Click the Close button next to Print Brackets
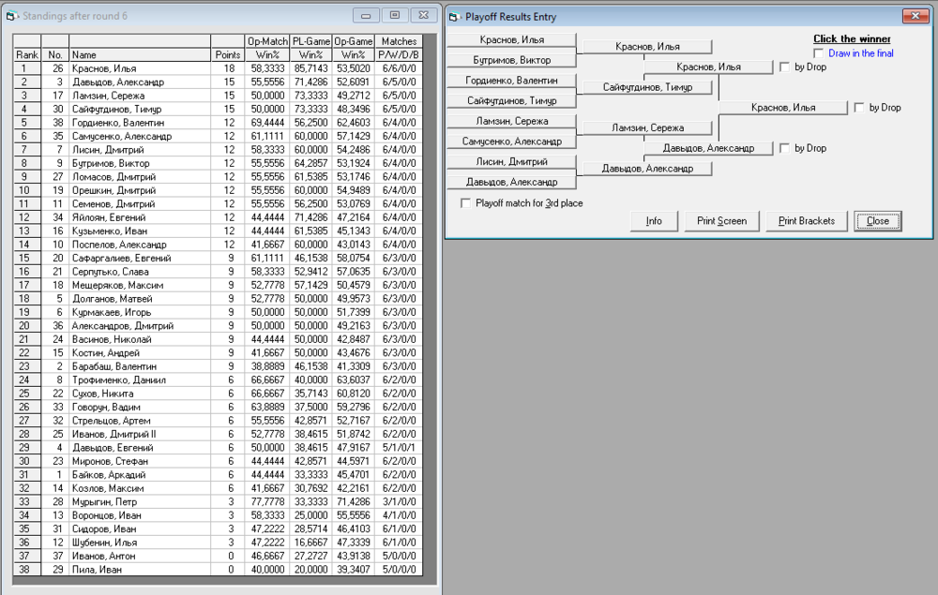The width and height of the screenshot is (938, 595). pos(878,221)
